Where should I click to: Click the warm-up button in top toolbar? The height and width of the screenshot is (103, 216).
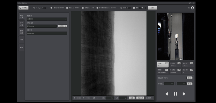click(152, 8)
